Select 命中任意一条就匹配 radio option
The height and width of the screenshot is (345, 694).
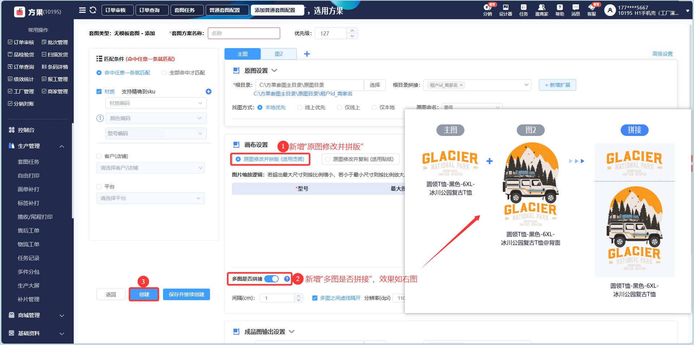pyautogui.click(x=99, y=73)
